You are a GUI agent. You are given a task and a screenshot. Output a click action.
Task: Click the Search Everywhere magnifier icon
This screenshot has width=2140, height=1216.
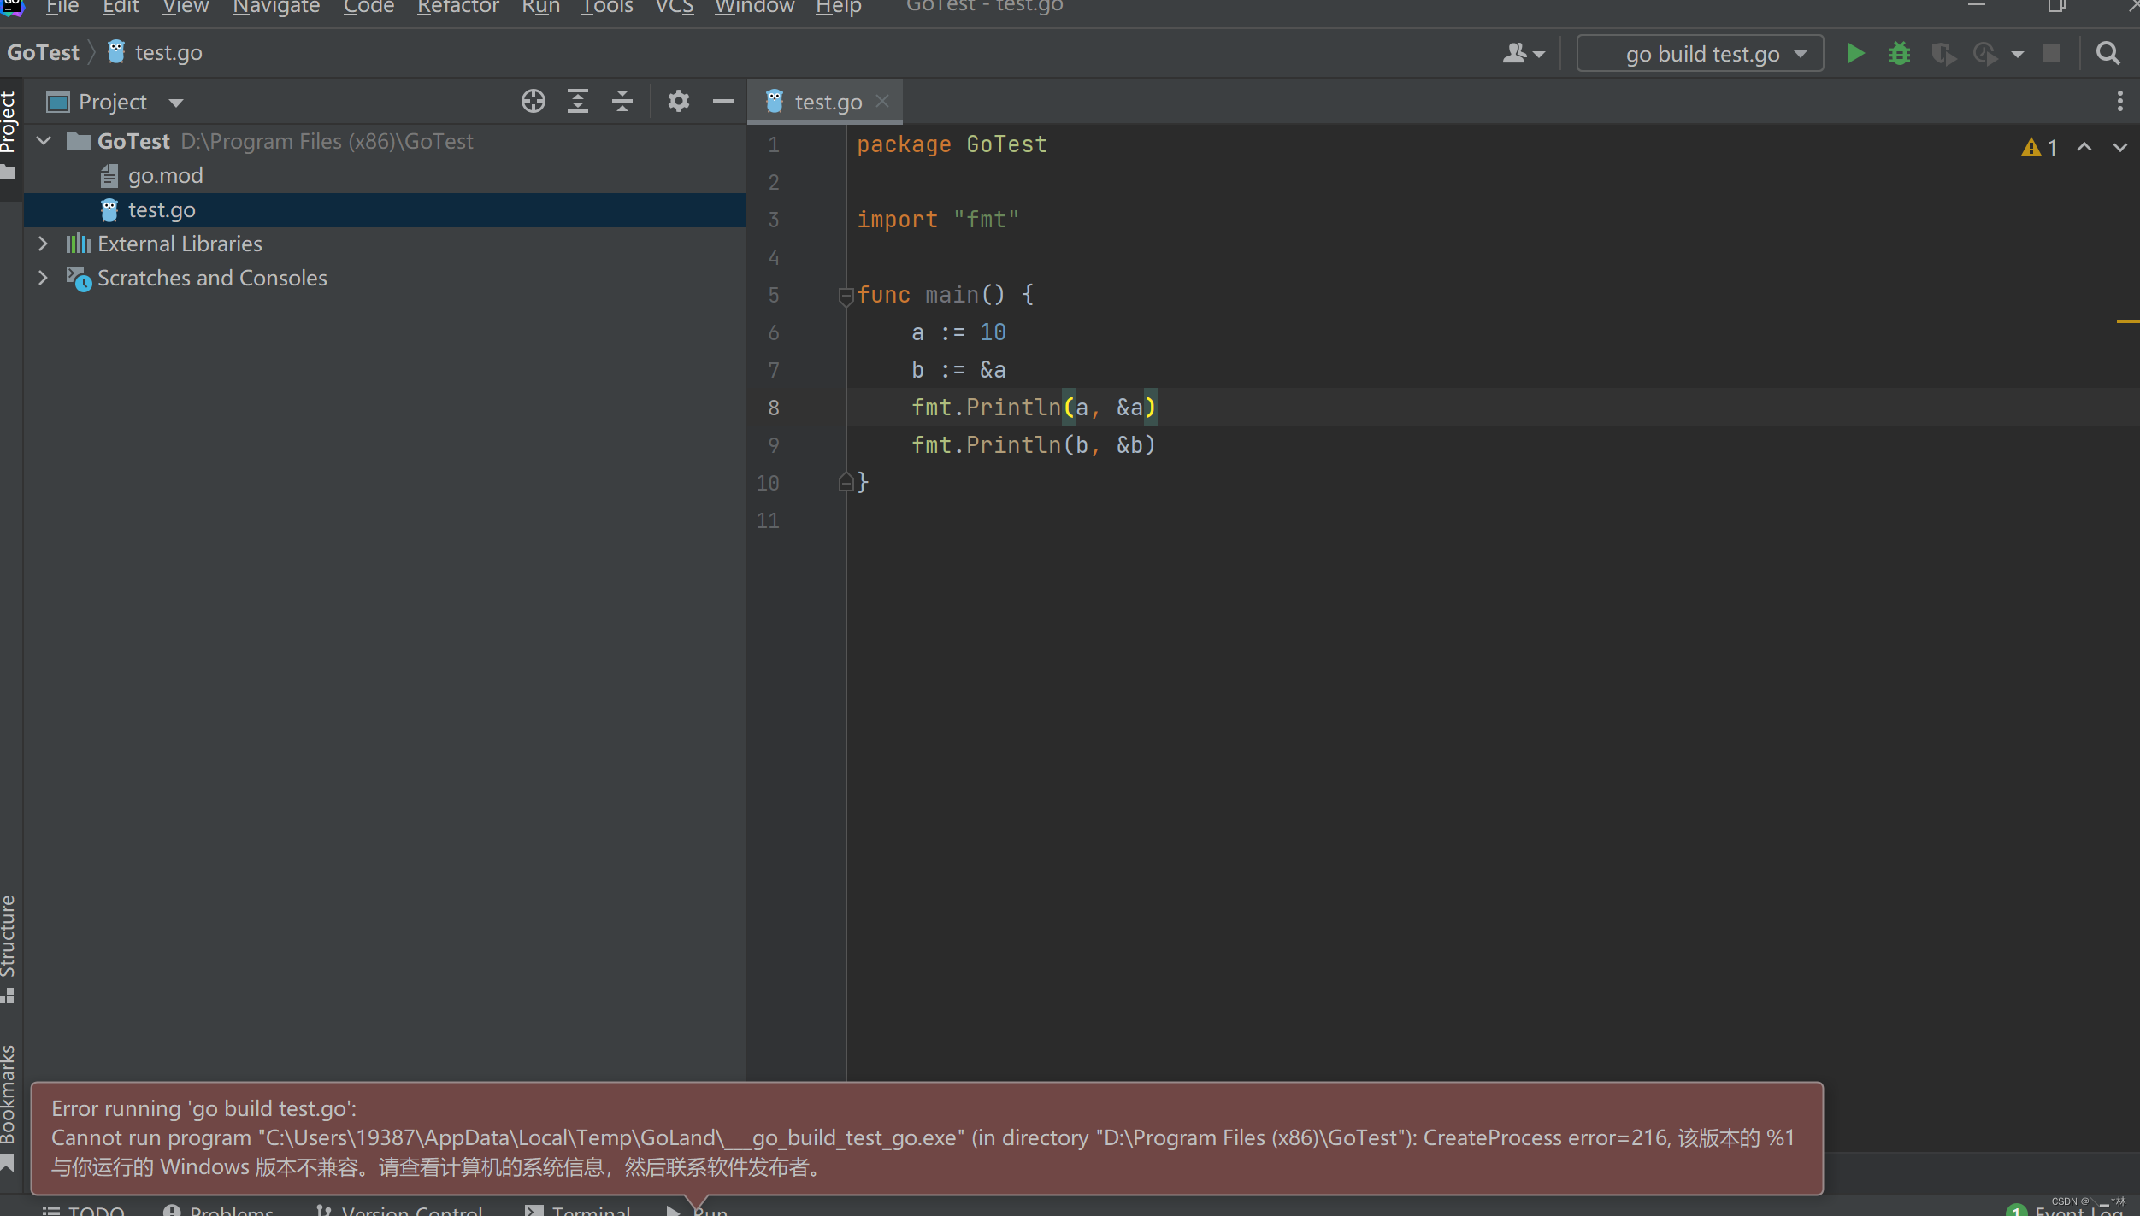(2108, 54)
